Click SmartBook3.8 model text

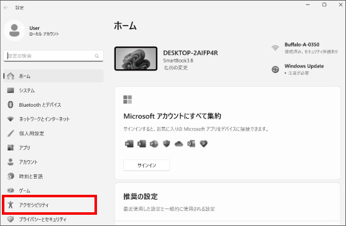point(178,61)
